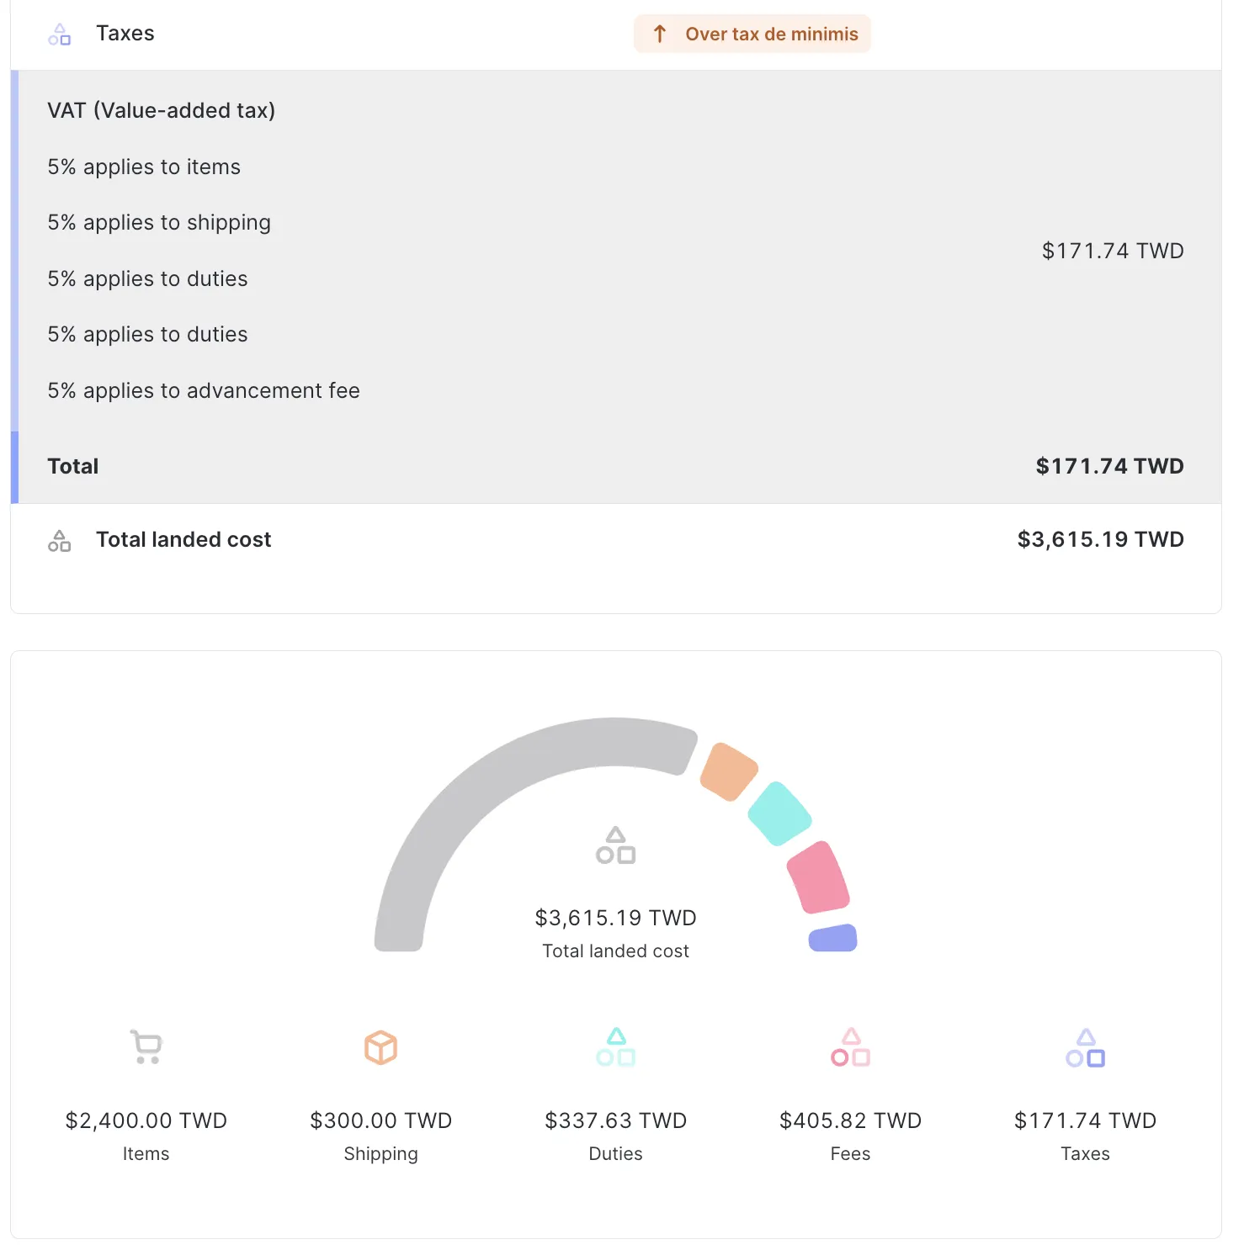This screenshot has width=1244, height=1250.
Task: Click the VAT (Value-added tax) heading
Action: click(162, 110)
